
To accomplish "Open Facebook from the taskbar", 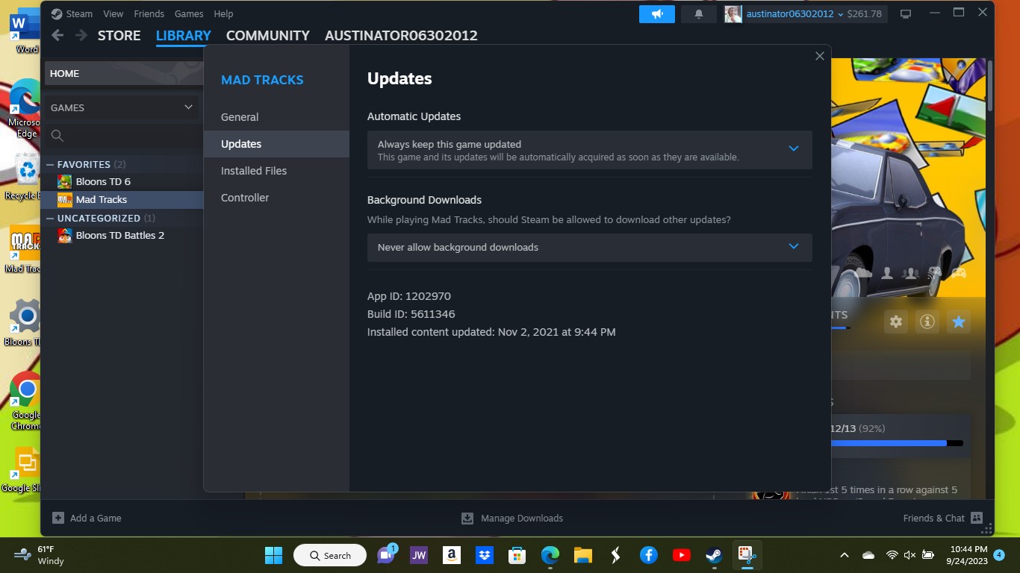I will point(648,555).
